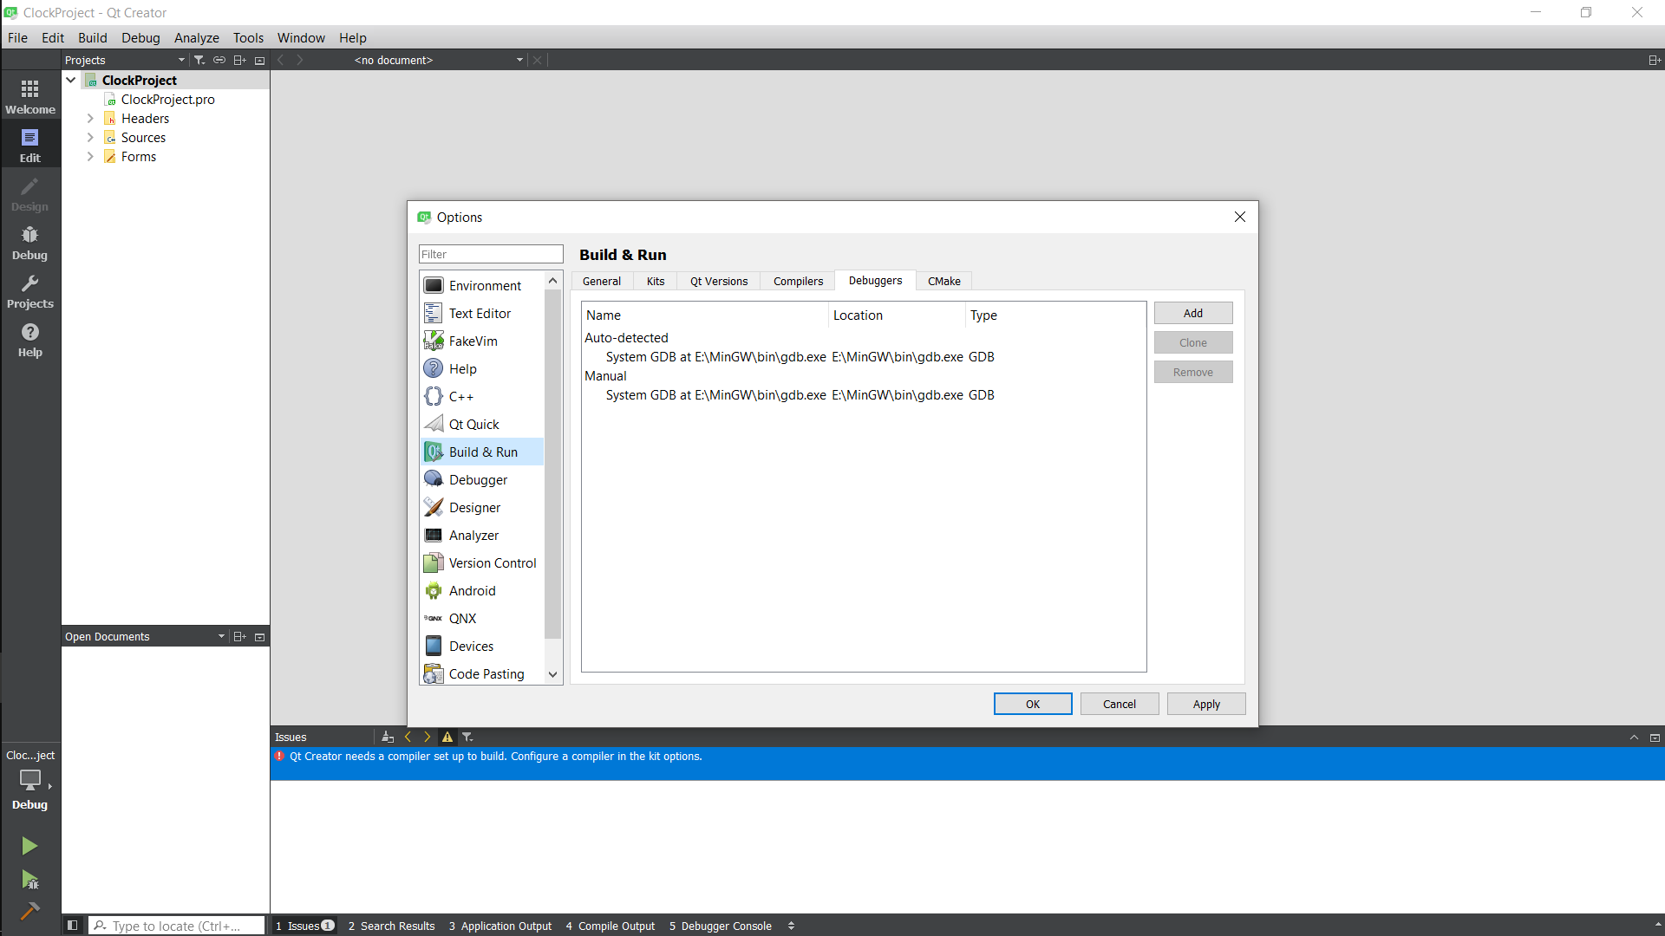
Task: Open Analyzer options category
Action: click(x=482, y=535)
